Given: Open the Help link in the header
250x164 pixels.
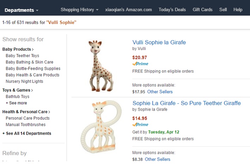Looking at the screenshot, I should 238,10.
